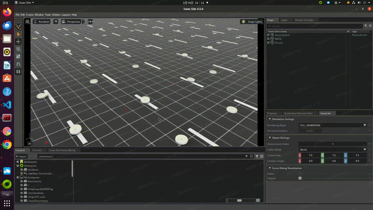The width and height of the screenshot is (373, 210).
Task: Collapse the Bookmarks tree node
Action: coord(18,162)
